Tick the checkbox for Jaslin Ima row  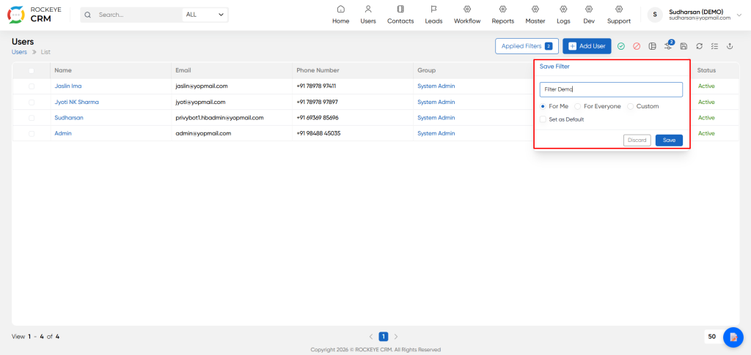coord(31,86)
